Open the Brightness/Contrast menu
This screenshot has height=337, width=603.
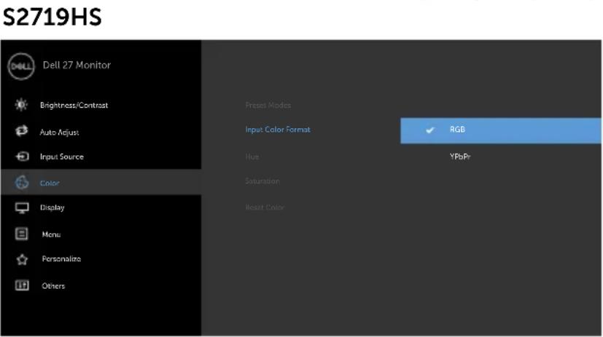[x=74, y=105]
